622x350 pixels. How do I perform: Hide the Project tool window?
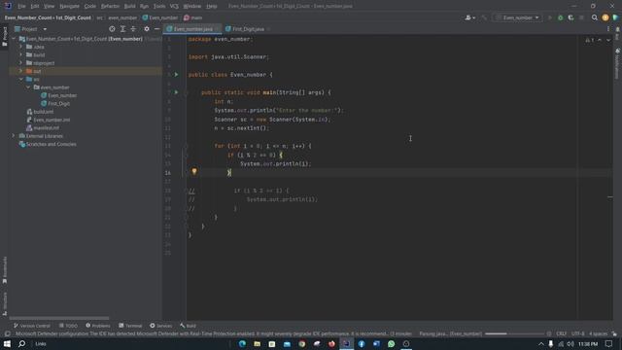[157, 29]
